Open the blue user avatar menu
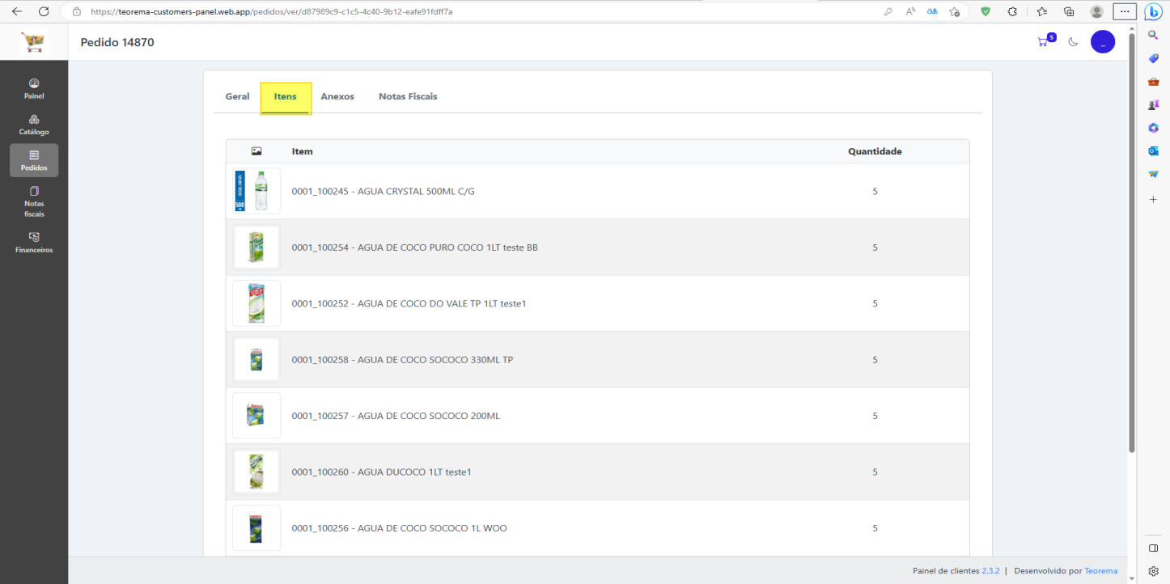 pyautogui.click(x=1103, y=42)
